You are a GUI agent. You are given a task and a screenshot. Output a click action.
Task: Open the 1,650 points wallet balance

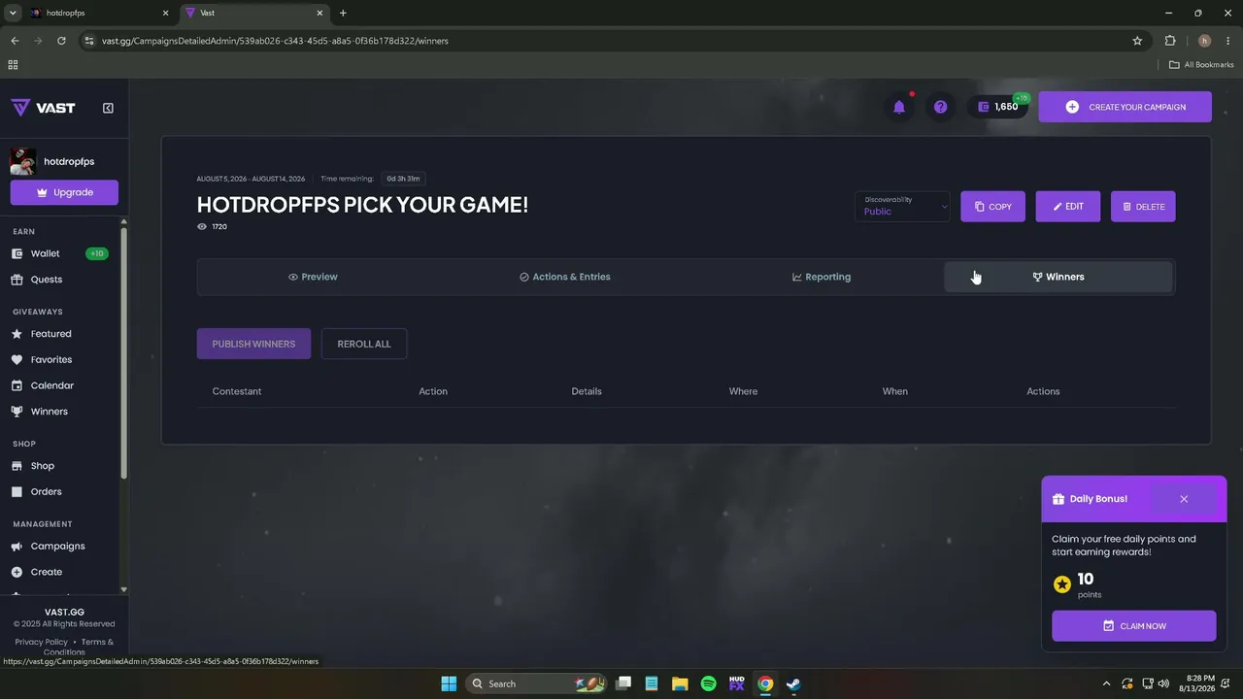point(998,107)
